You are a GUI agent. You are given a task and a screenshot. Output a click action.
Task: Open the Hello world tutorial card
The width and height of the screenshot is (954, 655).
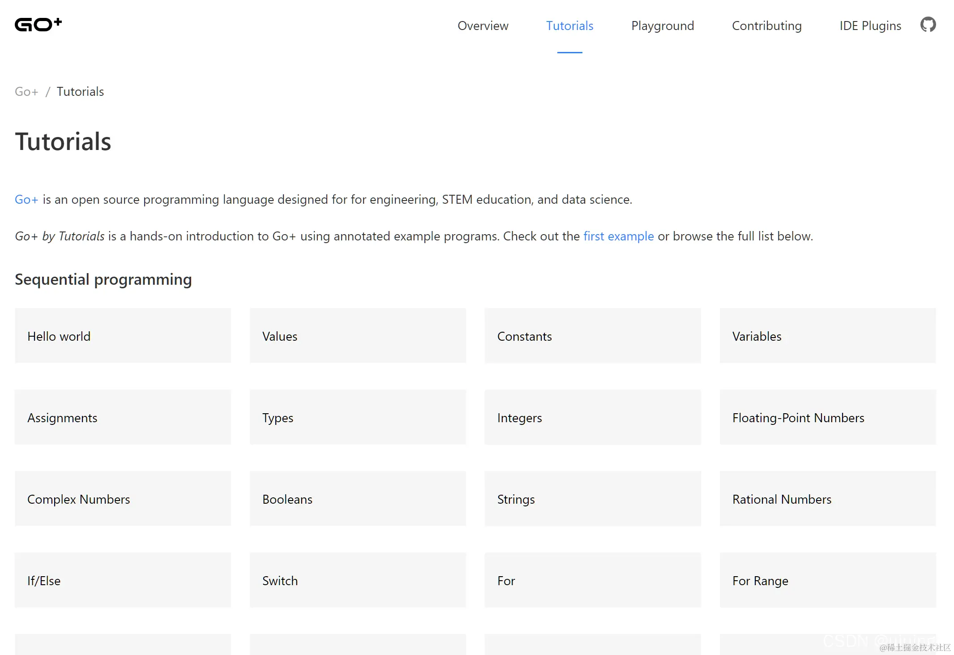pyautogui.click(x=123, y=336)
